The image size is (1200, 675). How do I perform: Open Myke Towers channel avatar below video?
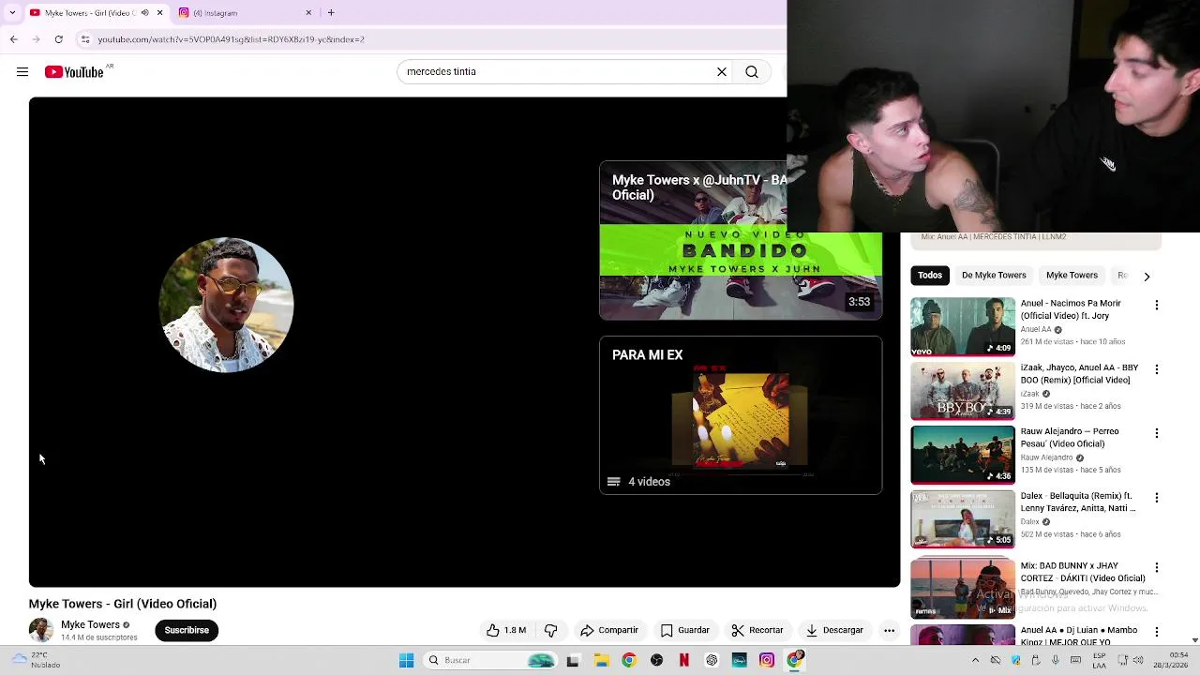tap(41, 630)
